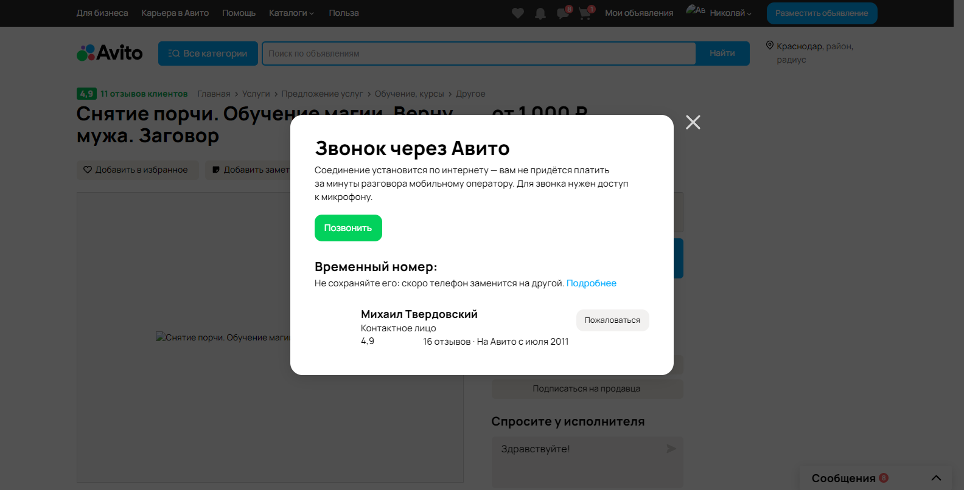Click the favorites heart icon in header
964x490 pixels.
pos(518,13)
